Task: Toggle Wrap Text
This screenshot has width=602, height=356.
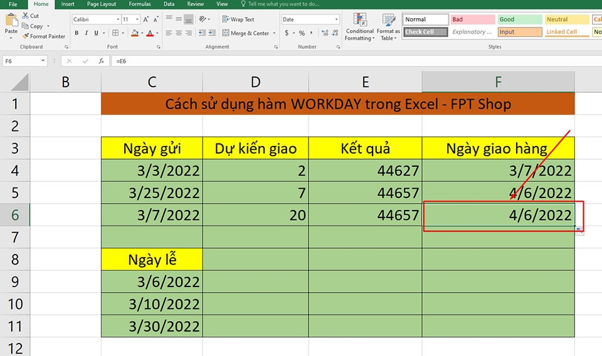Action: click(238, 19)
